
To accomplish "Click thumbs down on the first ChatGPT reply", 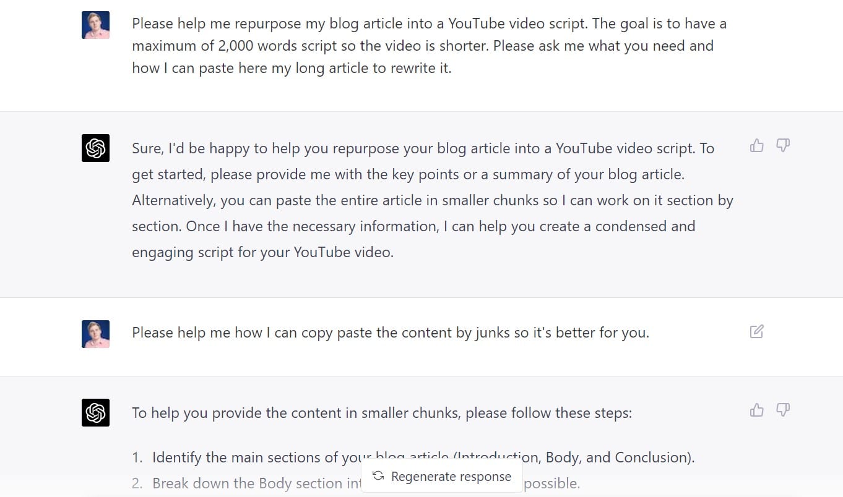I will pos(783,146).
